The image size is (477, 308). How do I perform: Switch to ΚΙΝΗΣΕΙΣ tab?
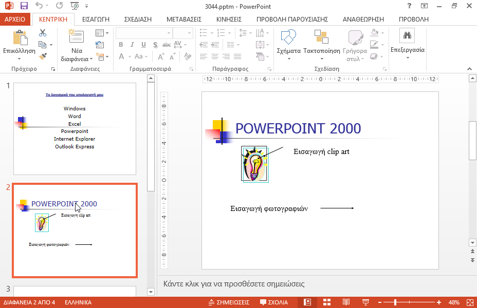(x=229, y=19)
